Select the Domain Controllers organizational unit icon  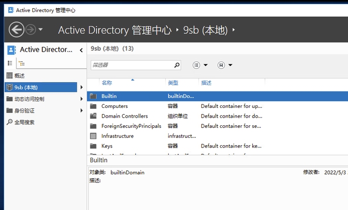click(x=93, y=116)
